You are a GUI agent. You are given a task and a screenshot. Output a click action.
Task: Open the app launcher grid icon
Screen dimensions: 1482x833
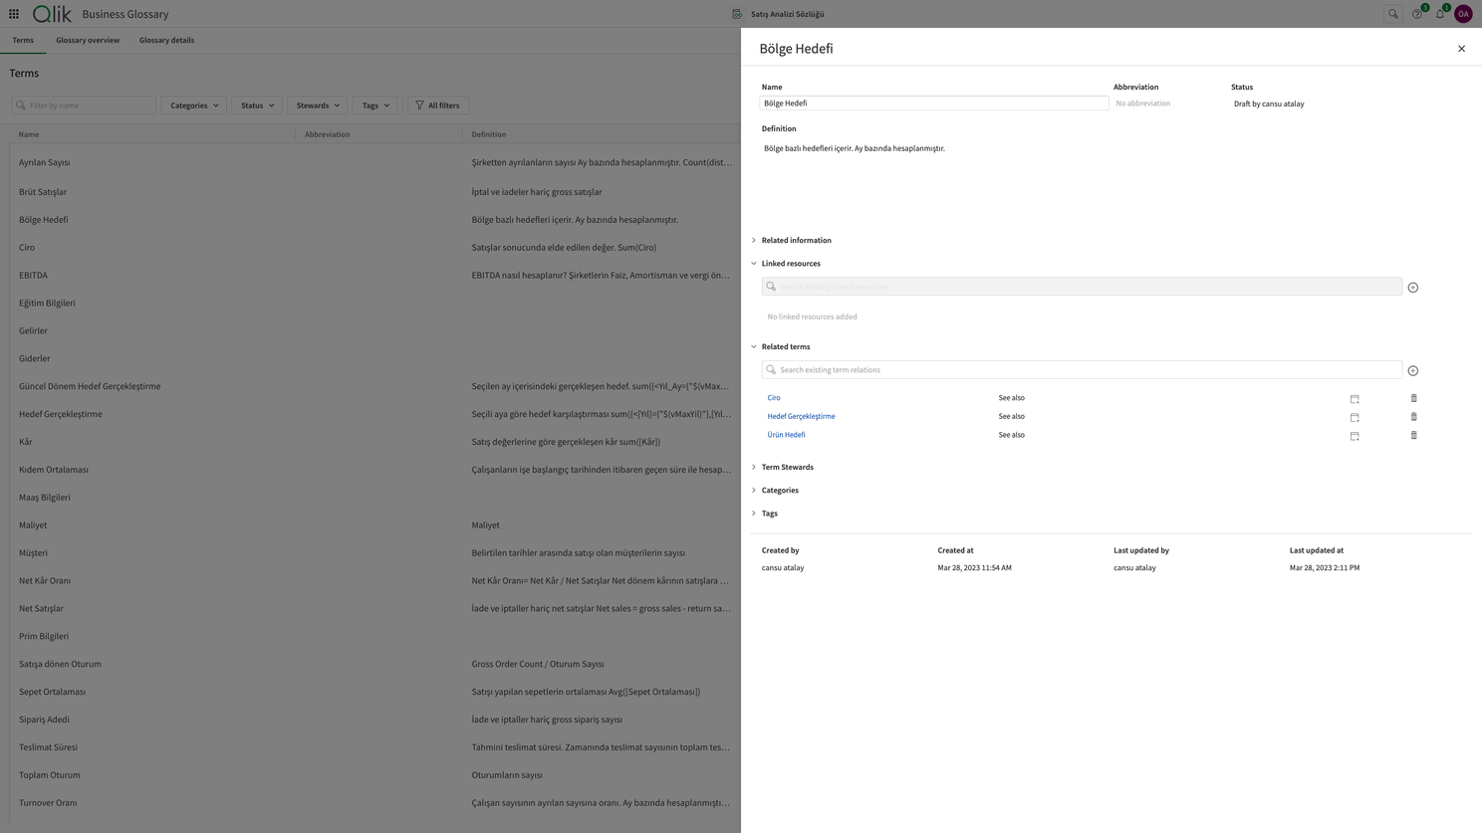14,14
